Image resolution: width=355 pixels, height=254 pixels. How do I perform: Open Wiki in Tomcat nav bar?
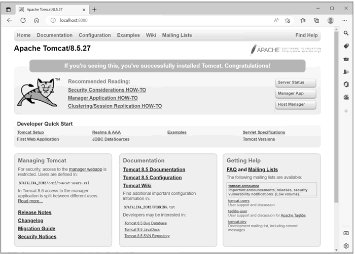pyautogui.click(x=151, y=35)
